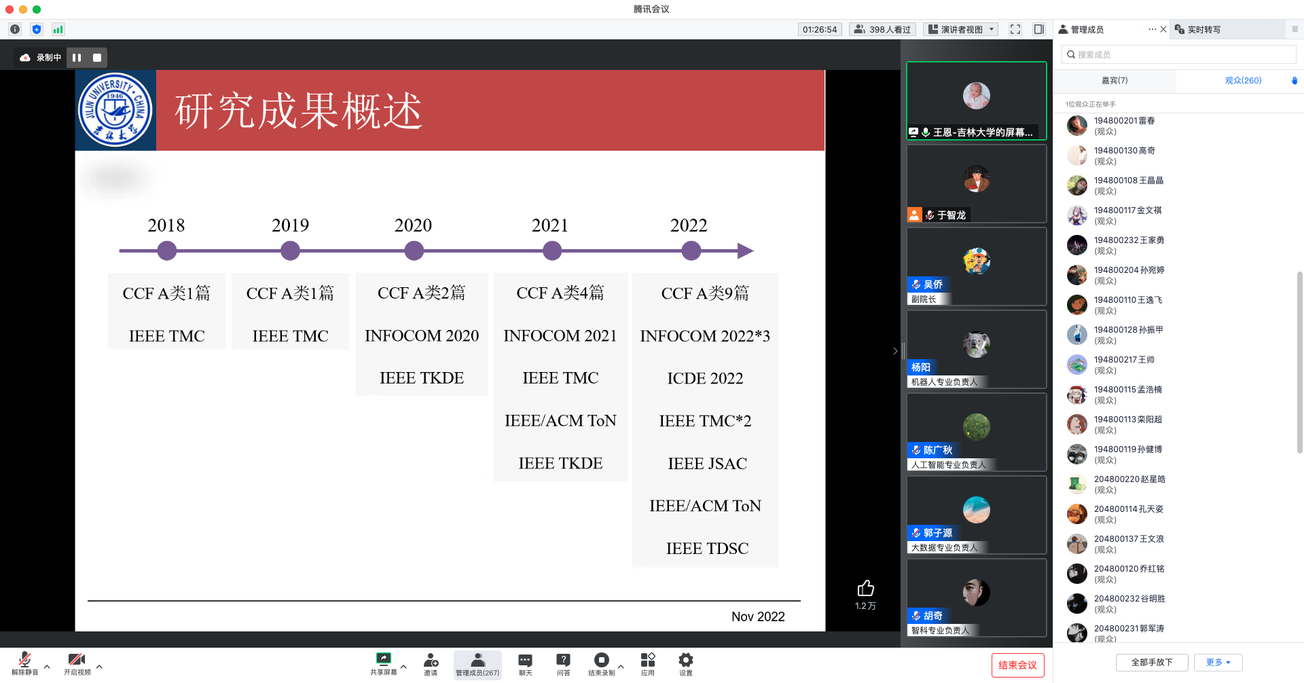Open the blue security shield icon
The width and height of the screenshot is (1304, 683).
[37, 29]
